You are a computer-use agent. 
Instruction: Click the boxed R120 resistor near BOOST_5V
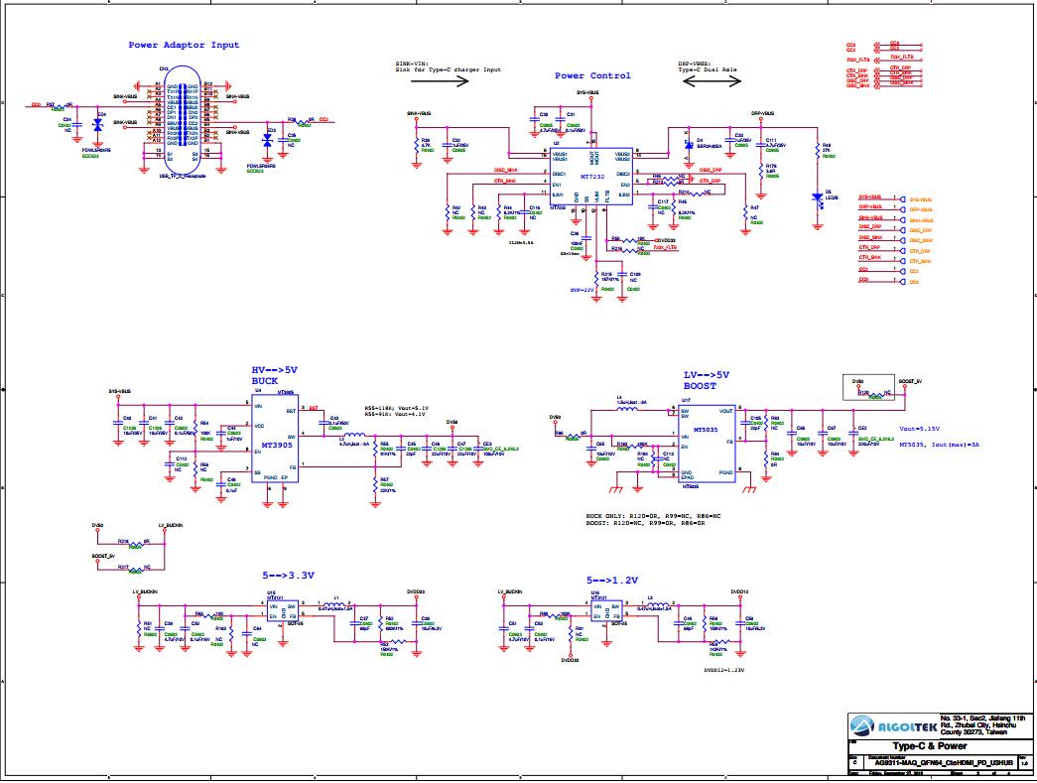coord(875,395)
